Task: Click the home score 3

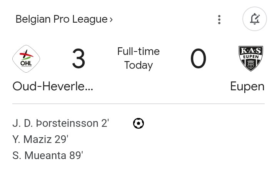Action: click(x=78, y=58)
